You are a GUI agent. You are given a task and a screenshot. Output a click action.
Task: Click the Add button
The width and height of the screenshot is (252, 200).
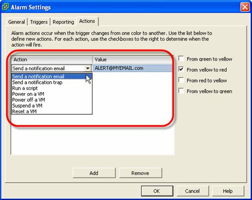94,173
